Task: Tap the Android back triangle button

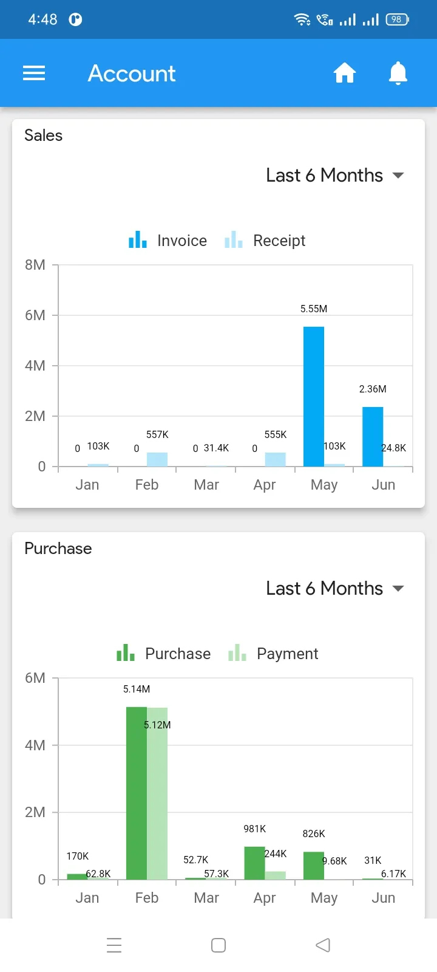Action: click(x=323, y=945)
